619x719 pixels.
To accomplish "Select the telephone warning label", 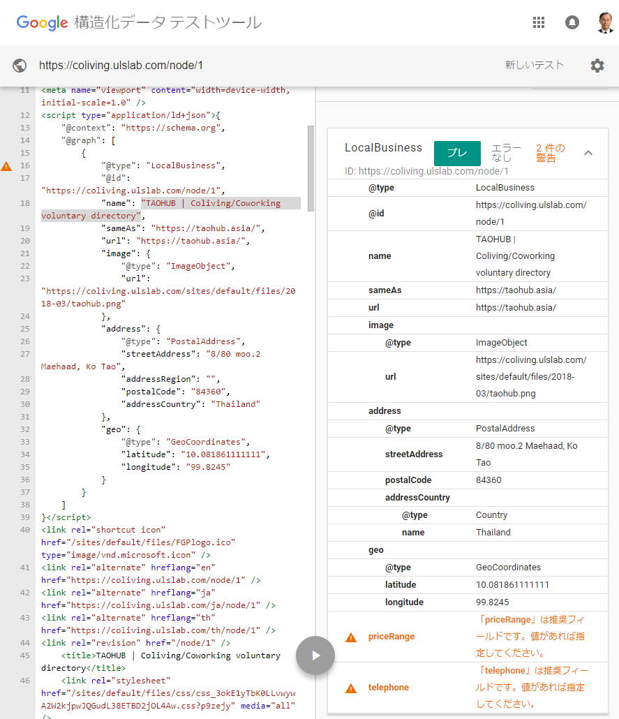I will [389, 688].
